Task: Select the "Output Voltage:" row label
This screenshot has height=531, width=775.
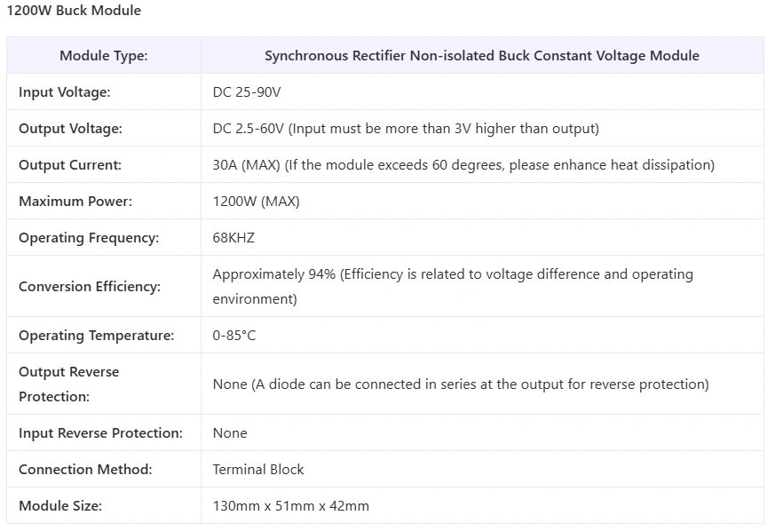Action: tap(70, 129)
